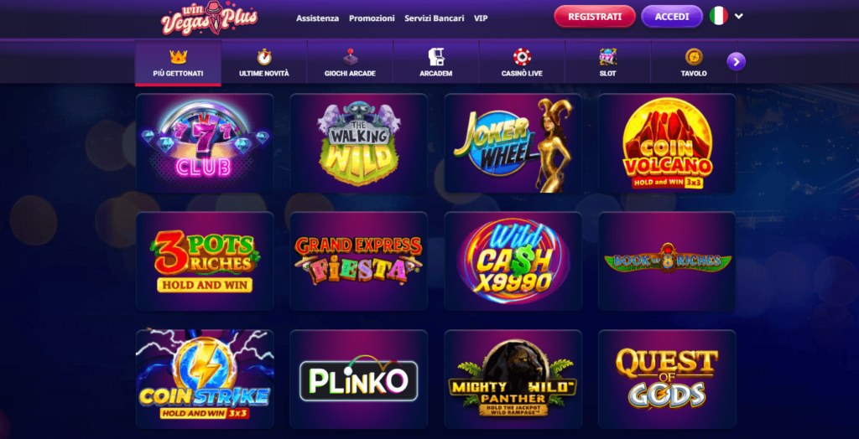The height and width of the screenshot is (439, 859).
Task: Launch the 777 Club game thumbnail
Action: click(205, 143)
